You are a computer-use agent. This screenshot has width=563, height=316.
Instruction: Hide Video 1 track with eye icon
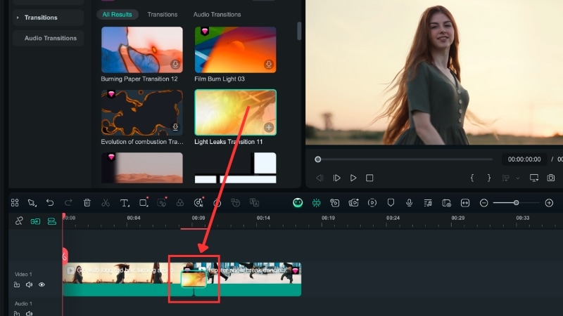point(42,284)
